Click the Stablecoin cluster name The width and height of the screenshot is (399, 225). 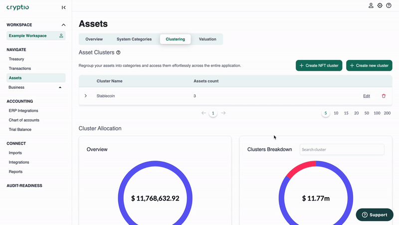(106, 96)
